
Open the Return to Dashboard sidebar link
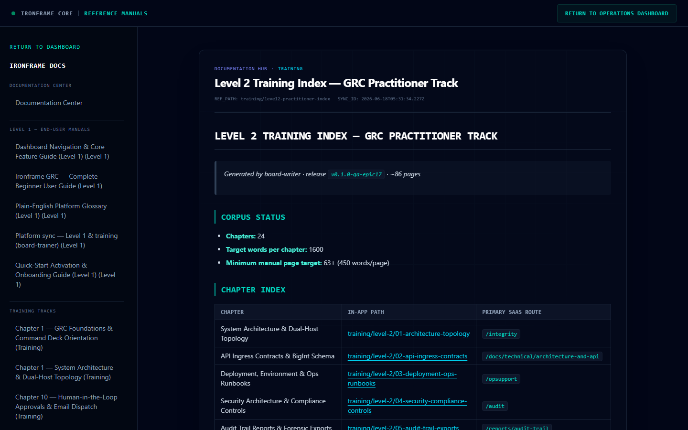[45, 47]
